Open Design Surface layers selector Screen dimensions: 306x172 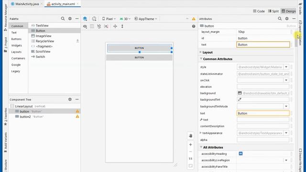85,19
